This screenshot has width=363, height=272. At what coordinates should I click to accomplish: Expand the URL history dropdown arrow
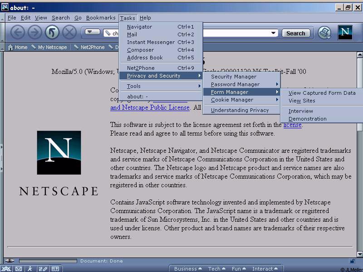tap(274, 33)
